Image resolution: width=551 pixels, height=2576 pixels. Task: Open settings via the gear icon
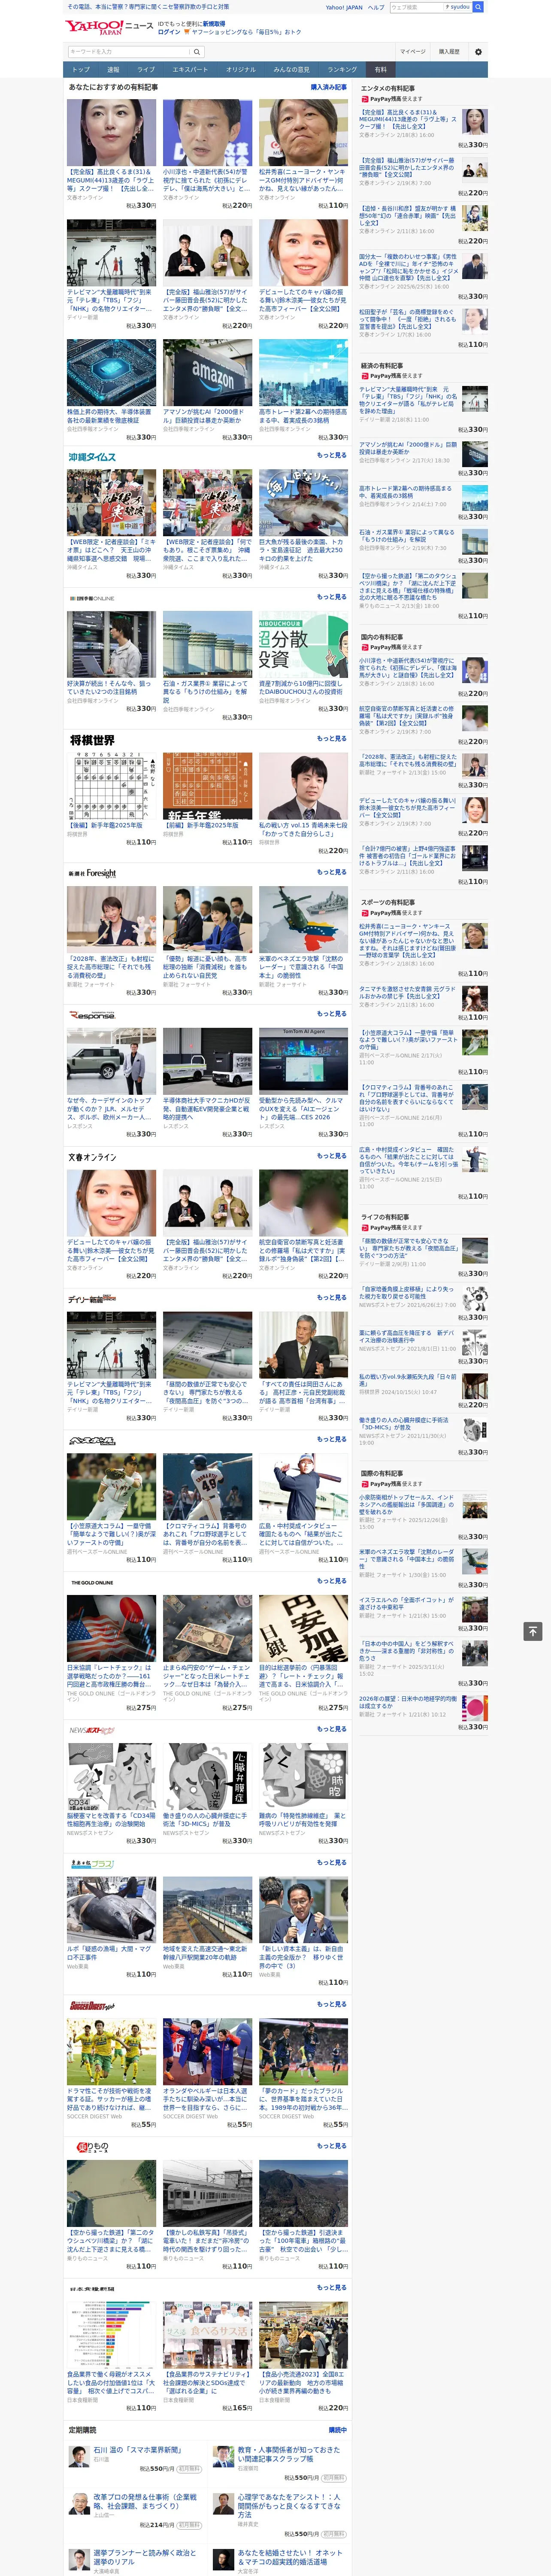478,51
